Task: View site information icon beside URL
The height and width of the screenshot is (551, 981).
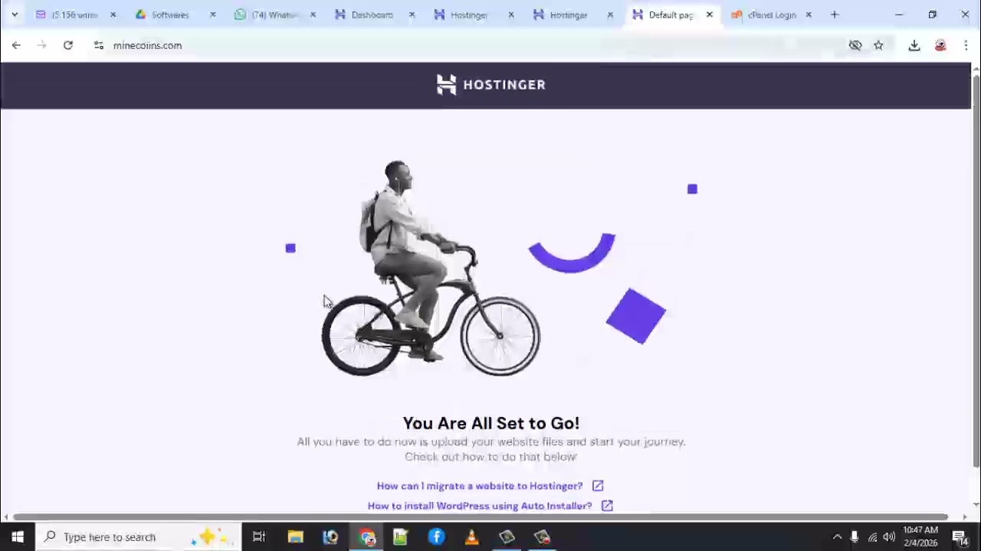Action: click(x=98, y=45)
